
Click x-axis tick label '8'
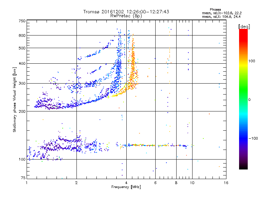[x=176, y=183]
